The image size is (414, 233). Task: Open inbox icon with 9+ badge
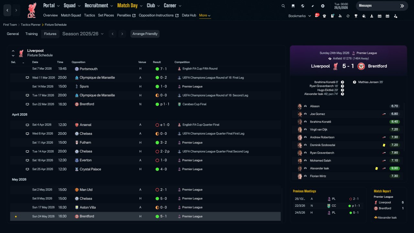pos(317,16)
